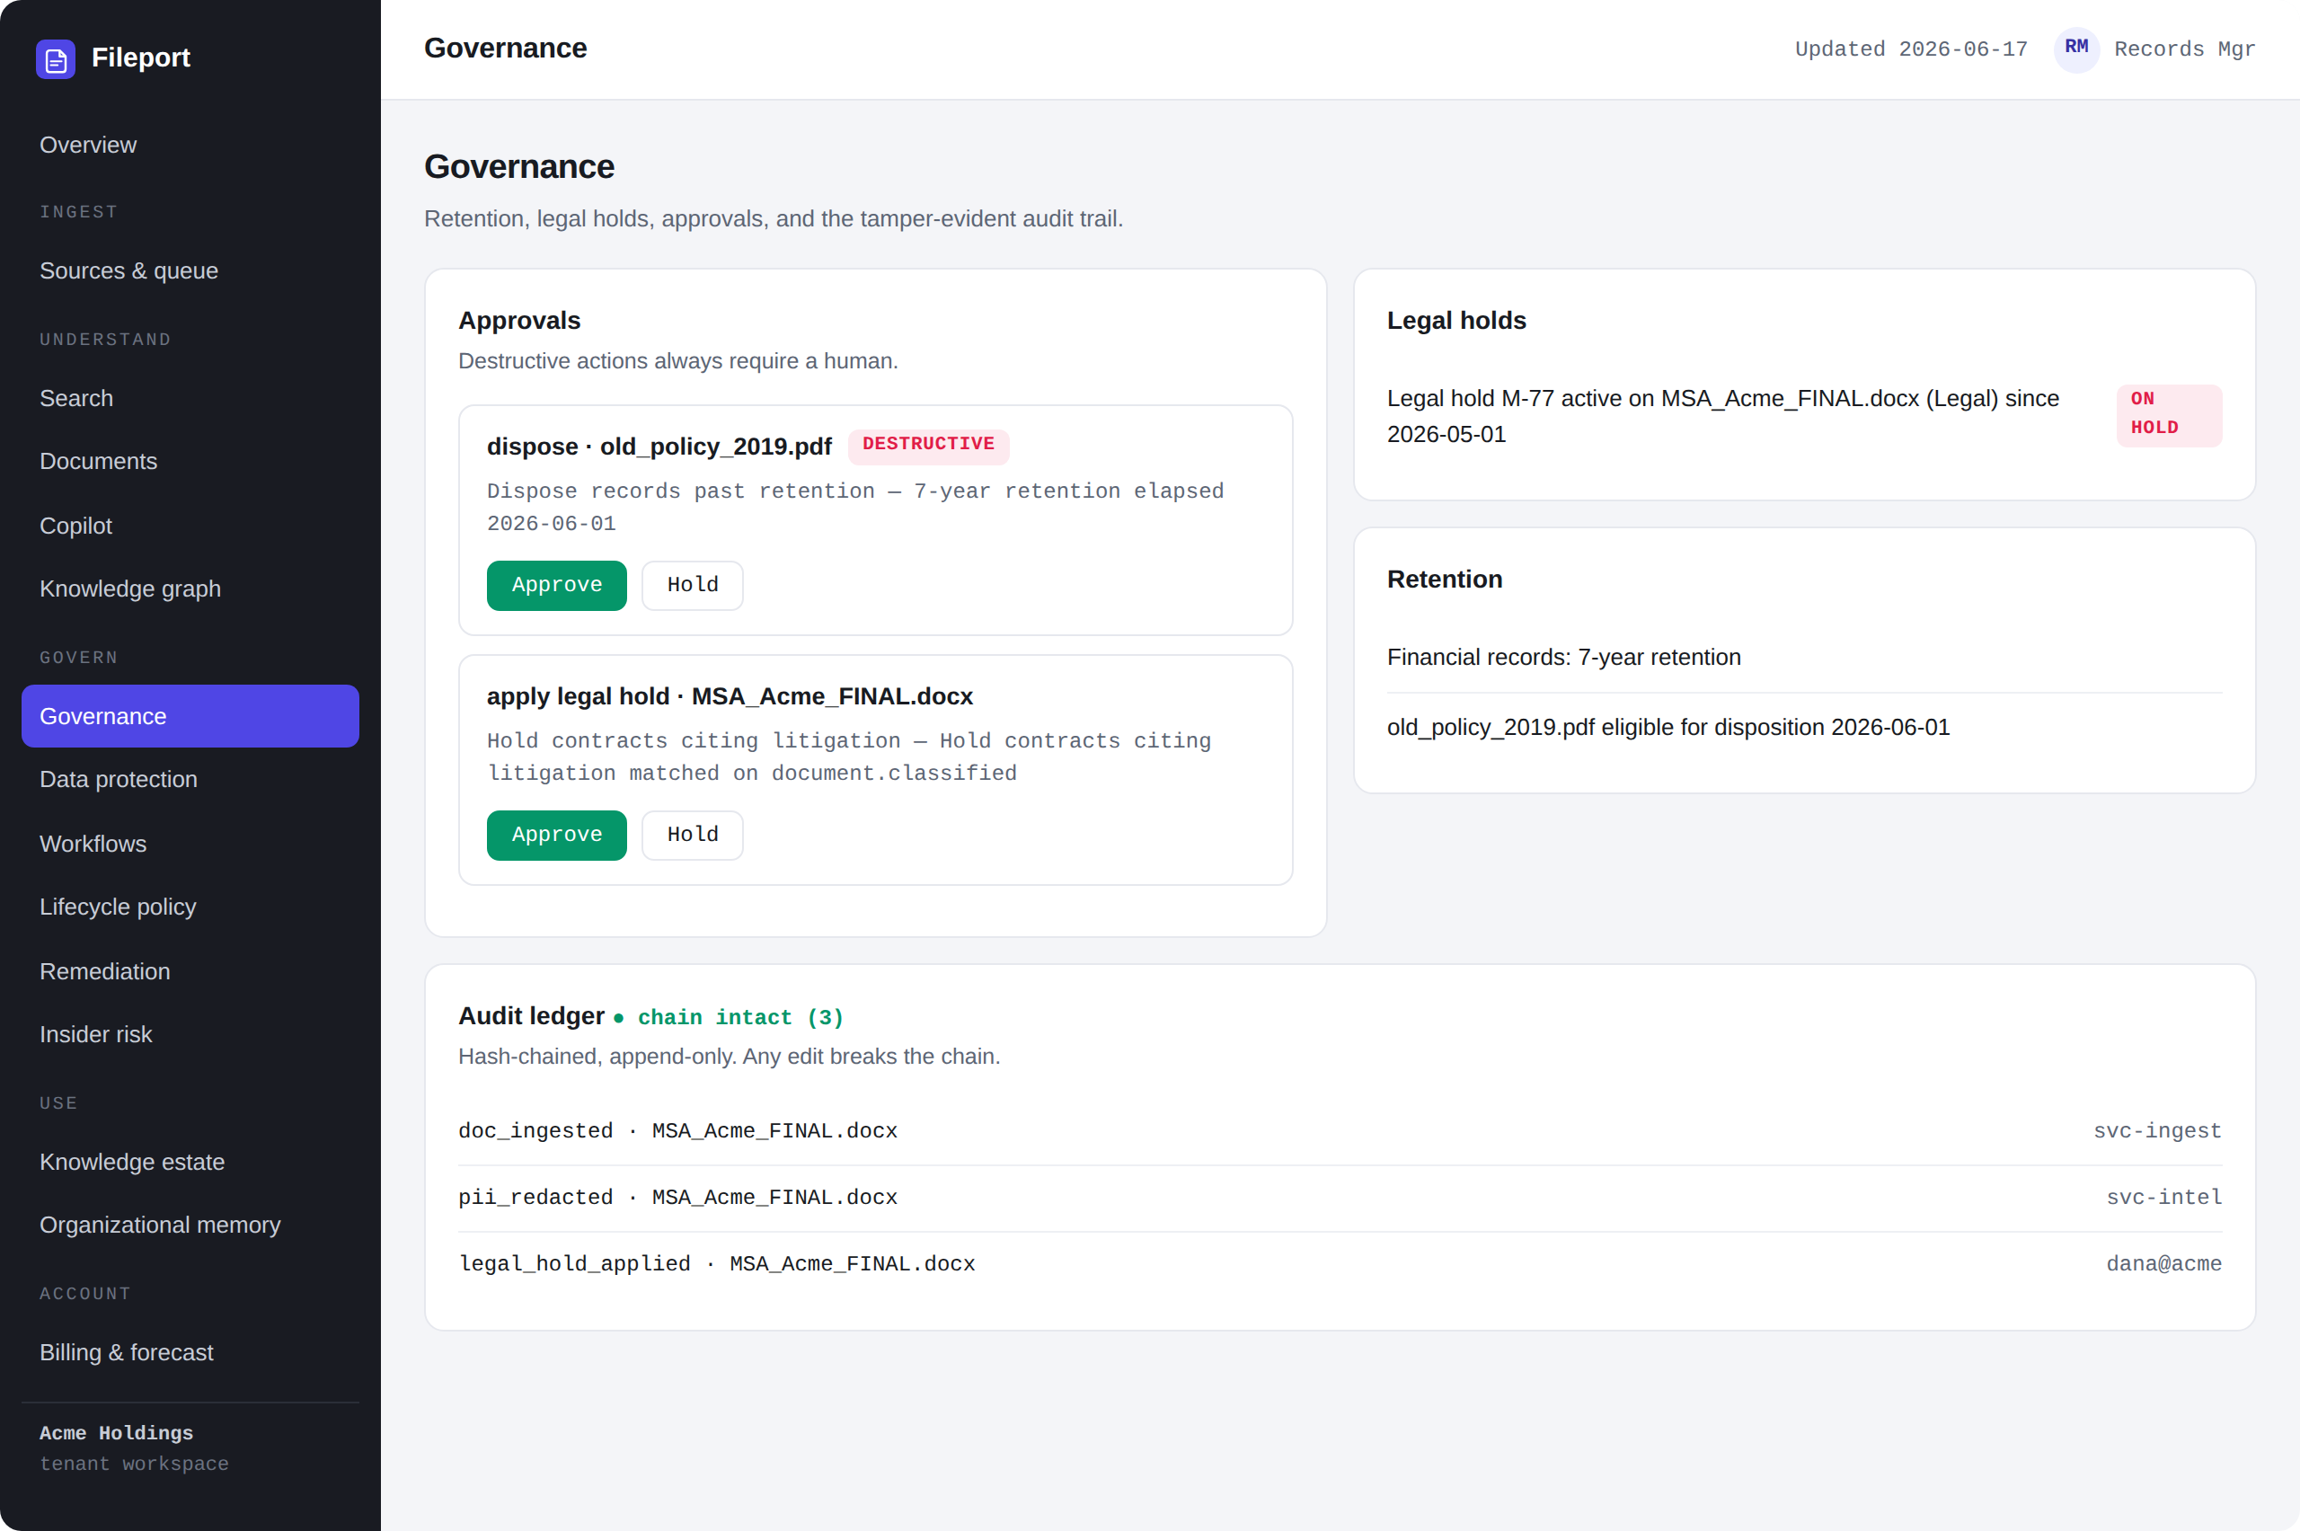Click old_policy_2019.pdf eligible for disposition row
Viewport: 2300px width, 1531px height.
click(x=1804, y=728)
